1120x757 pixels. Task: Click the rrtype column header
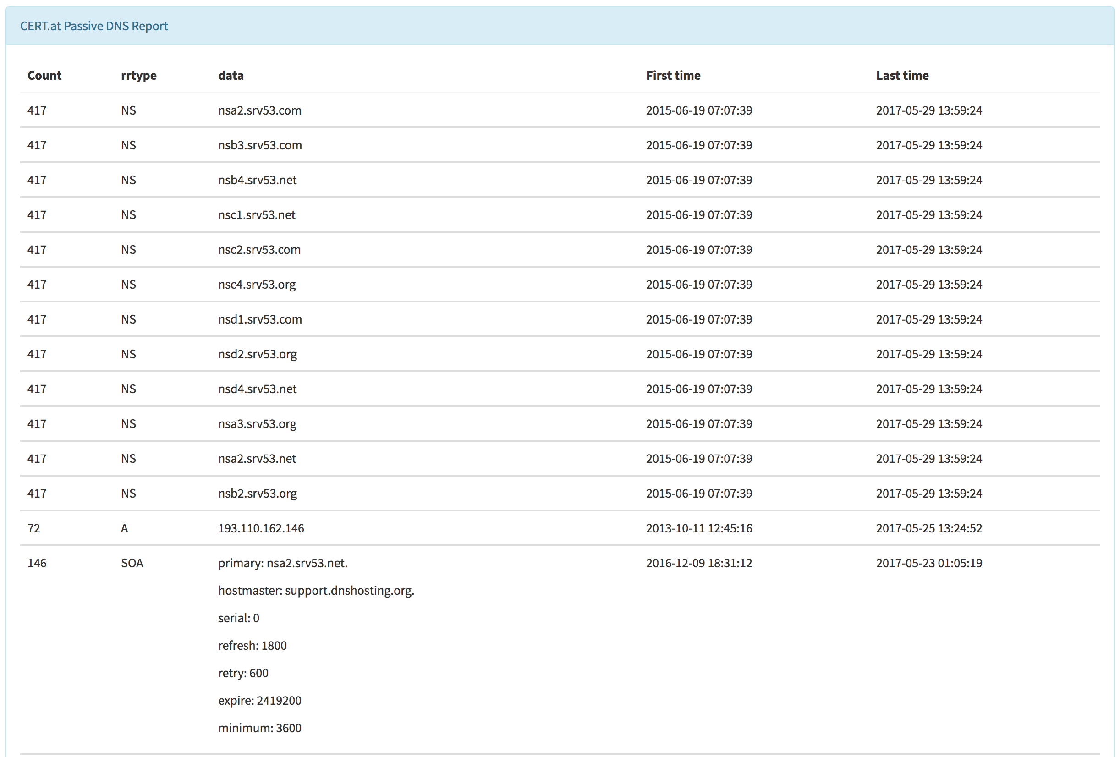(138, 76)
